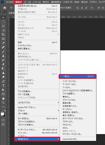This screenshot has width=105, height=145.
Task: Open the 3D(D) menu
Action: tap(77, 2)
